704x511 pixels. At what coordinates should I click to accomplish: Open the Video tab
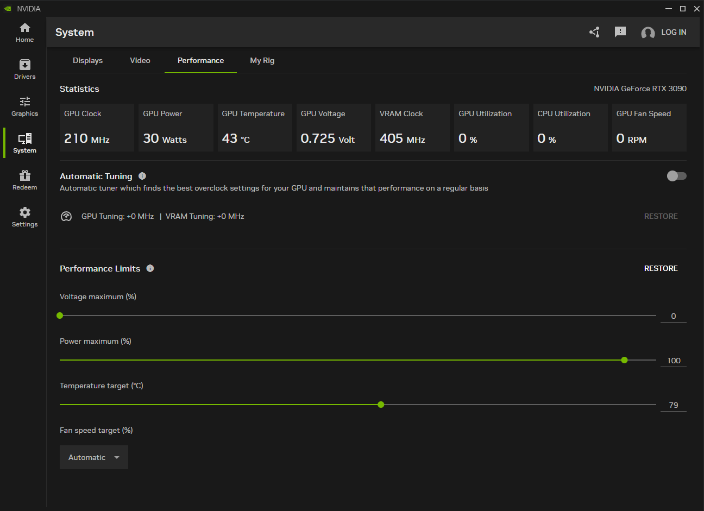point(140,60)
